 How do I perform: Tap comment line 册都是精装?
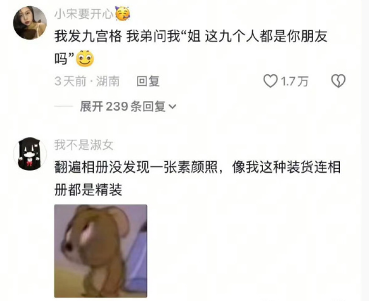(x=88, y=190)
